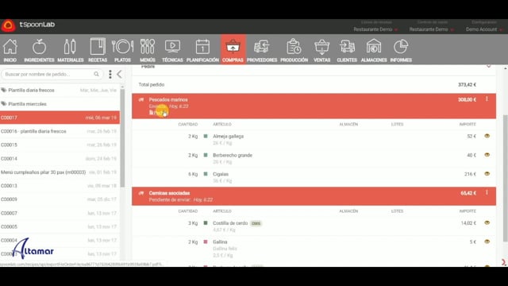Open the Inicio home section

coord(10,50)
